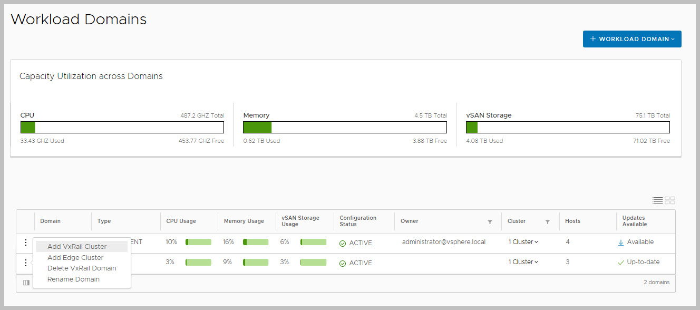This screenshot has height=310, width=700.
Task: Select Delete VxRail Domain menu option
Action: point(82,268)
